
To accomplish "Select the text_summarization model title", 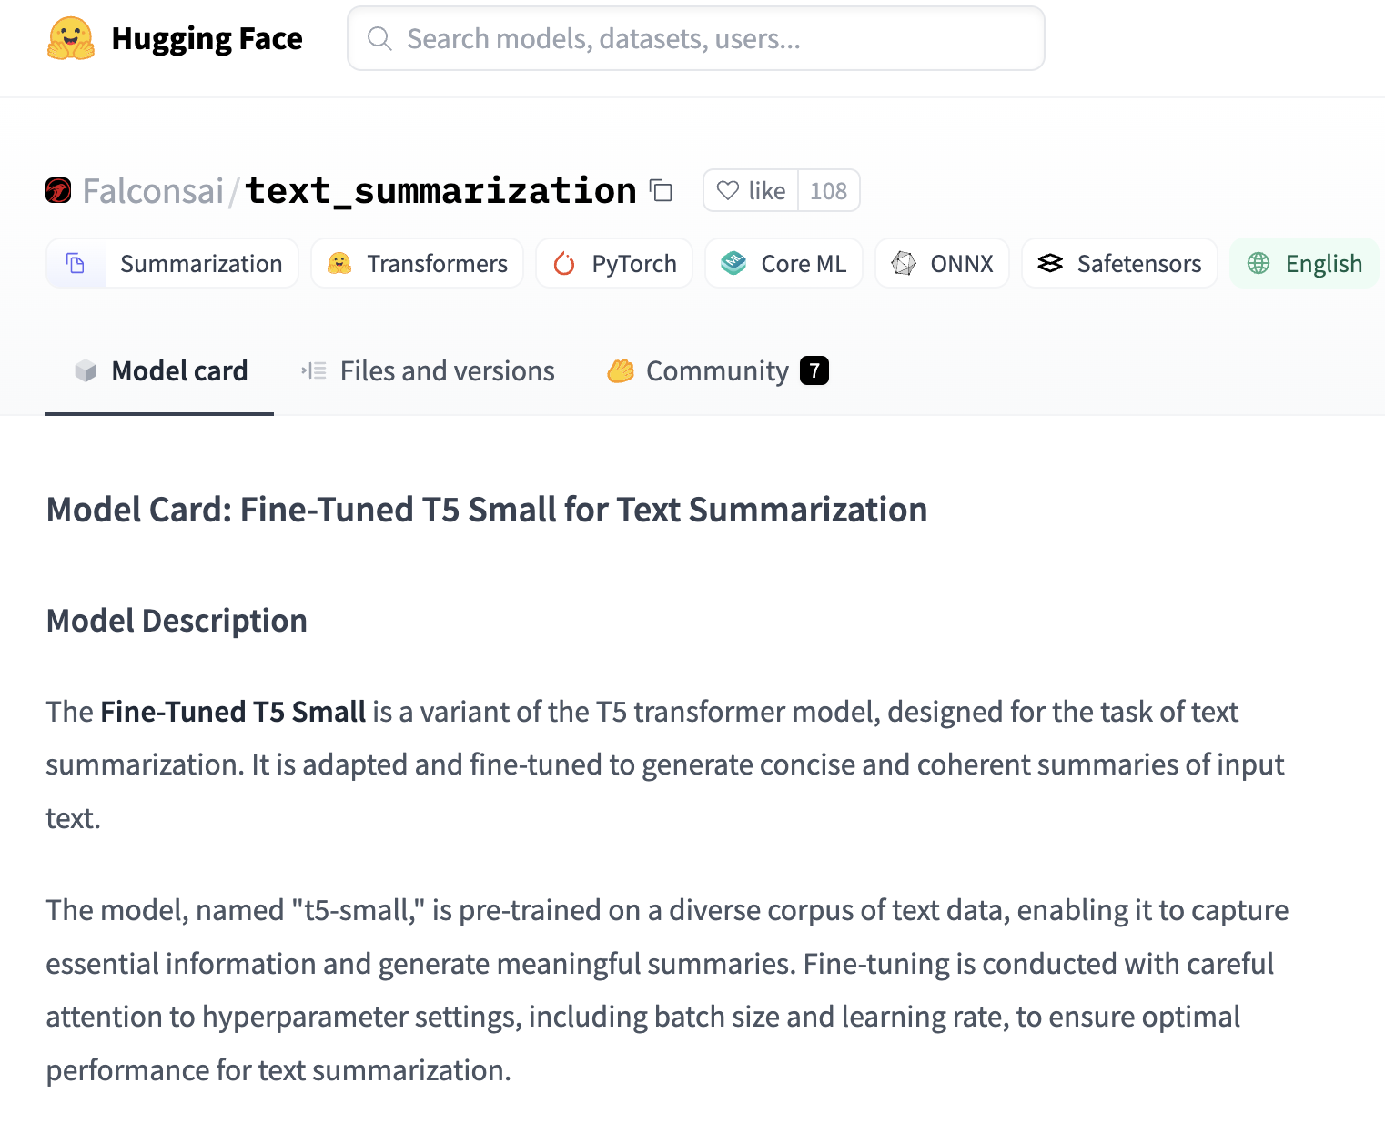I will [x=441, y=190].
